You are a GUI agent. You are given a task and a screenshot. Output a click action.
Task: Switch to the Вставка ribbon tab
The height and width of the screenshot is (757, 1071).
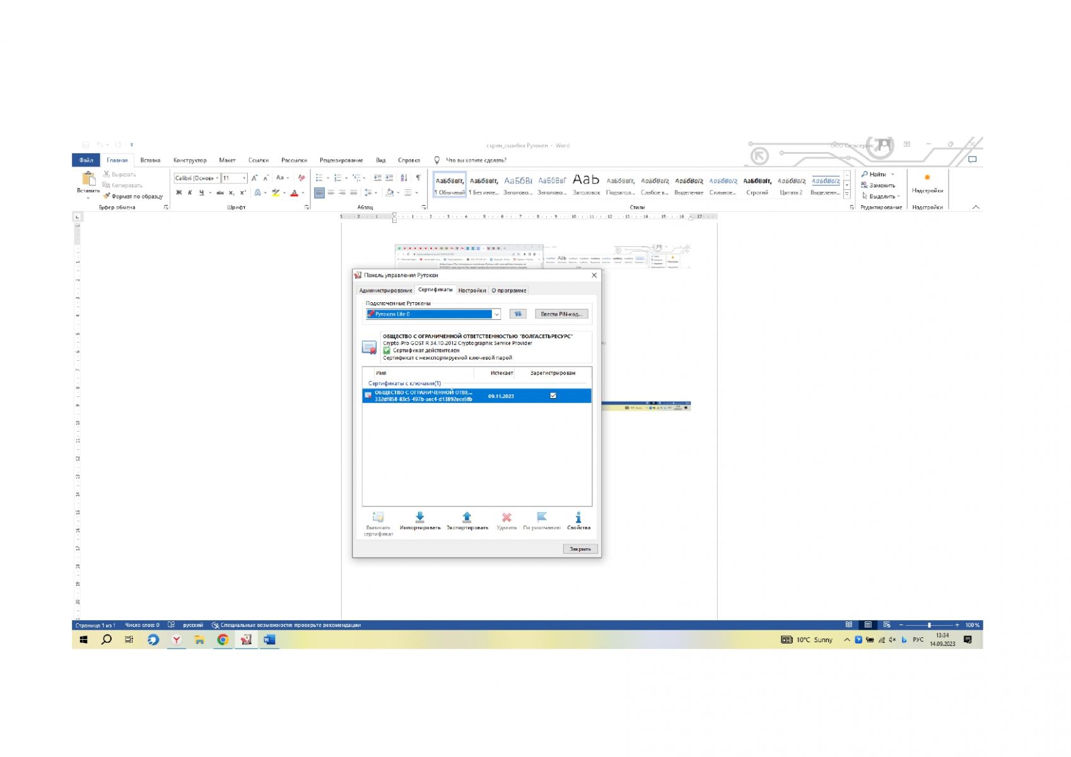(150, 160)
